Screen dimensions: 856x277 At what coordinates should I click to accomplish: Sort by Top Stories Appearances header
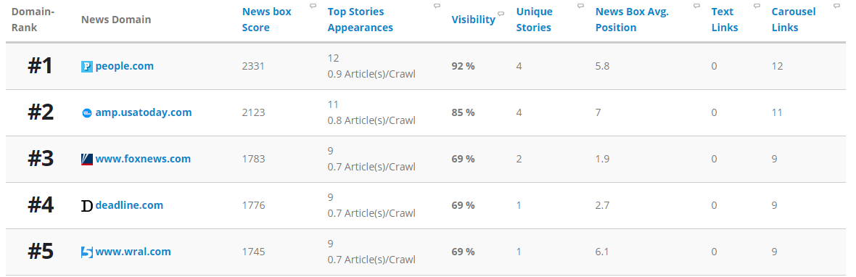[361, 20]
